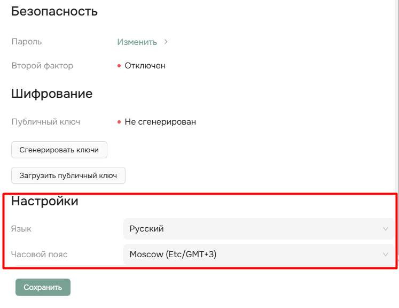Viewport: 399px width, 308px height.
Task: Click the chevron arrow in the Moscow timezone field
Action: [386, 255]
